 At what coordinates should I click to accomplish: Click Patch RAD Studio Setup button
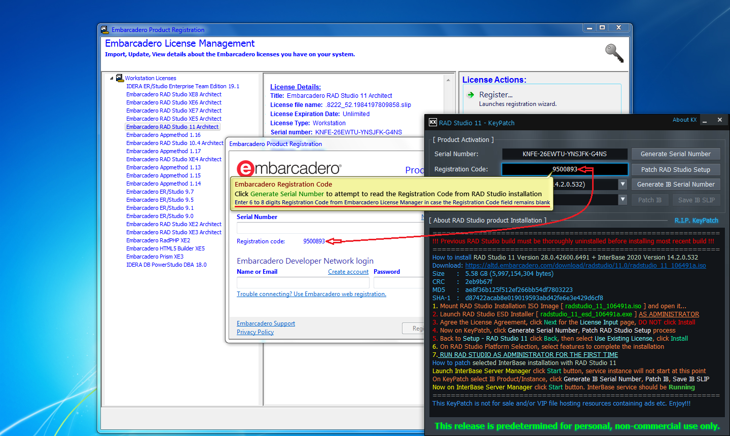point(675,169)
